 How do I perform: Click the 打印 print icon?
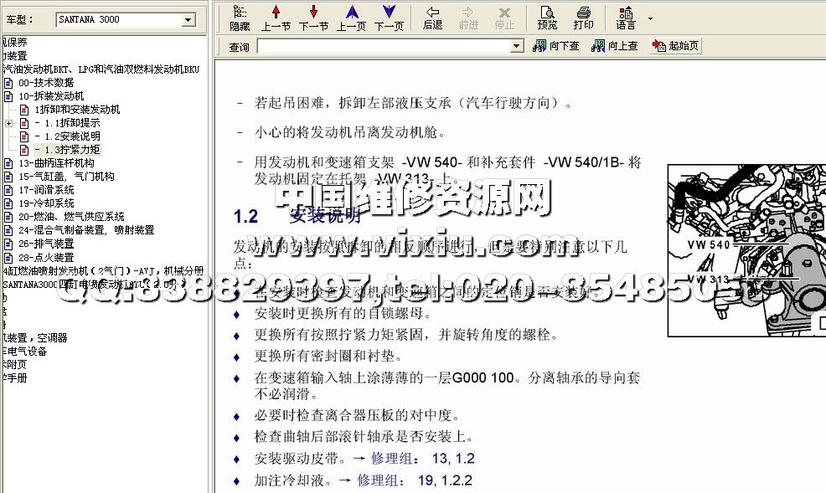(x=584, y=17)
